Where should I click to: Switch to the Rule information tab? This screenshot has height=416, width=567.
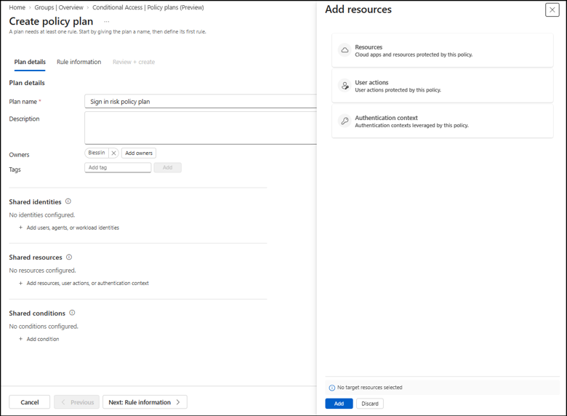click(79, 62)
